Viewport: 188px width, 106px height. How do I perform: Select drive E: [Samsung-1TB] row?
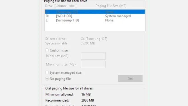(95, 20)
